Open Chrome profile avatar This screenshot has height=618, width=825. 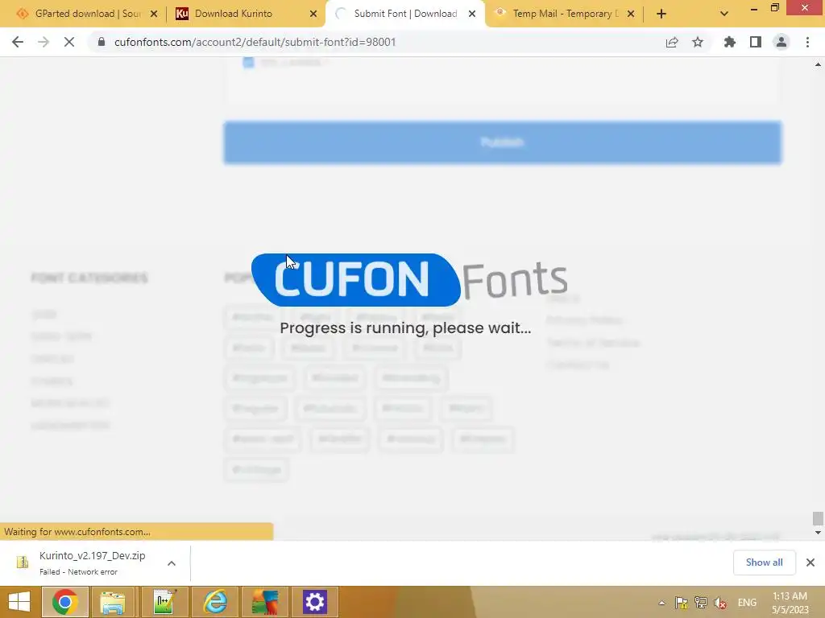pyautogui.click(x=781, y=42)
